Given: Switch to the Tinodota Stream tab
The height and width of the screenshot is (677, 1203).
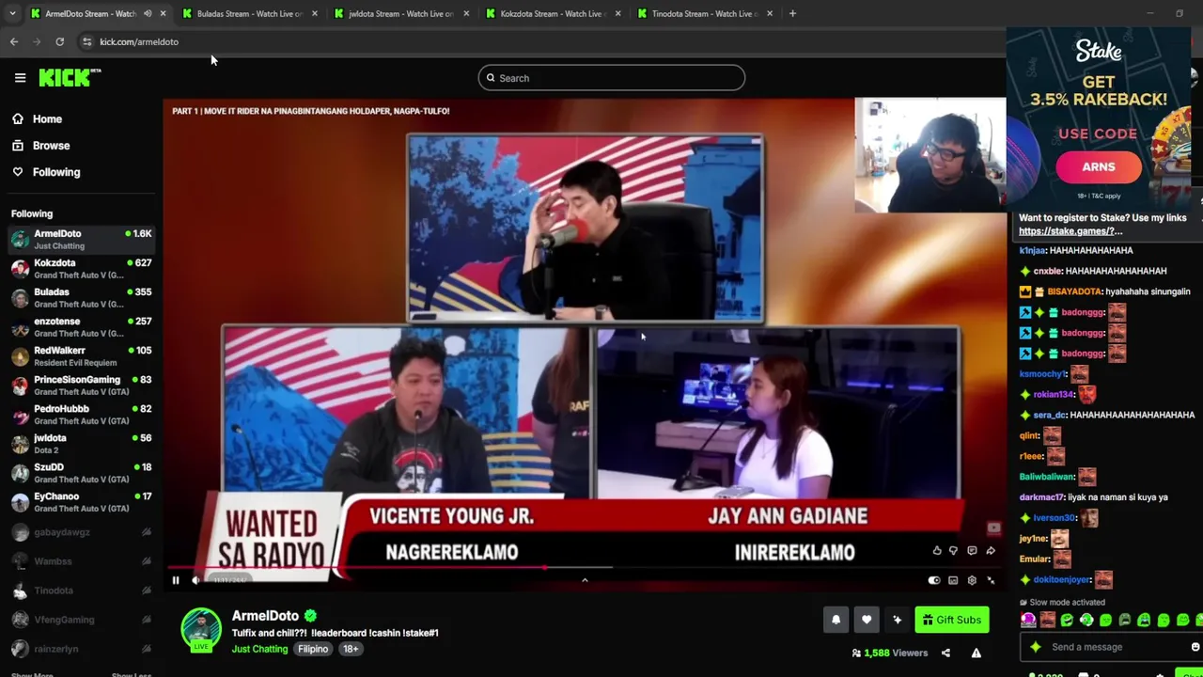Looking at the screenshot, I should pos(705,14).
